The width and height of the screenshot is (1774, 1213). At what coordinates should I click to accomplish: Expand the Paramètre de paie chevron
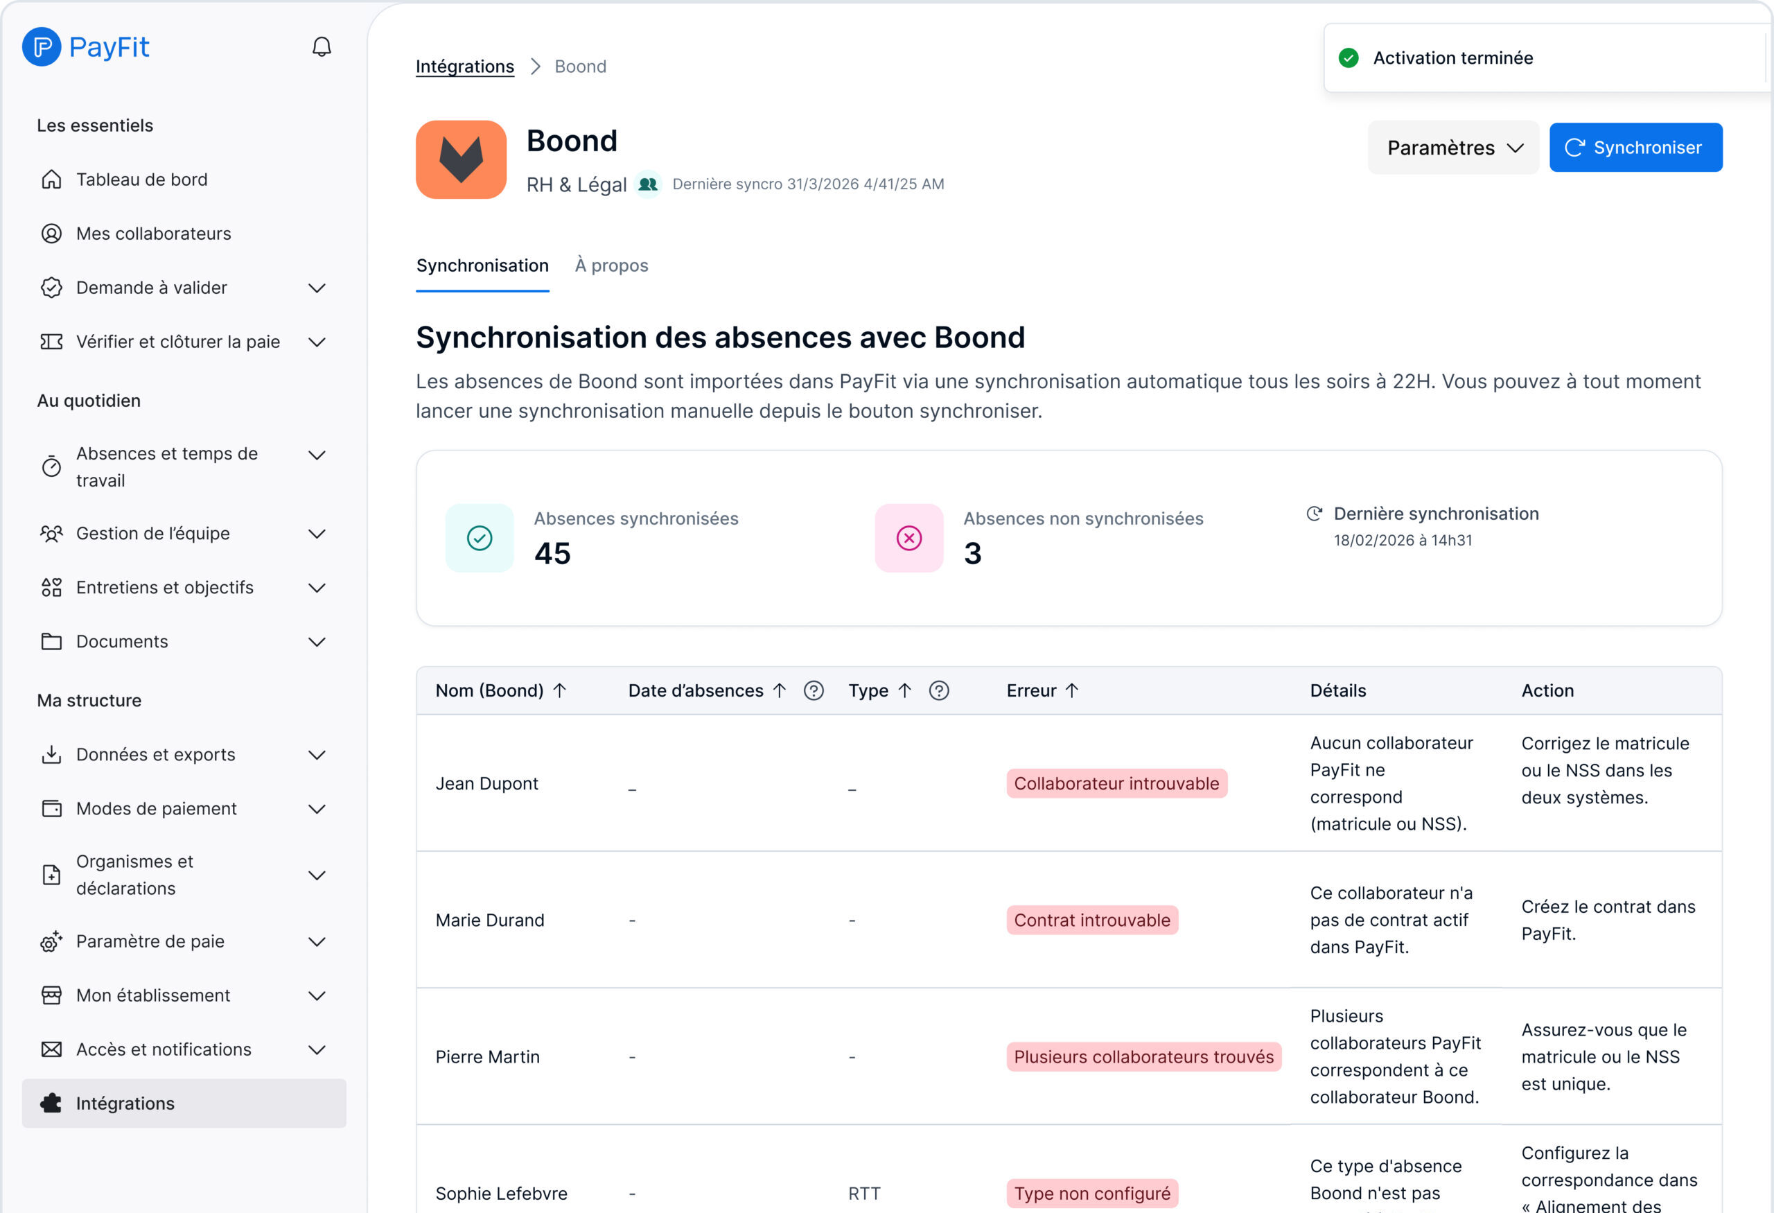pos(317,942)
